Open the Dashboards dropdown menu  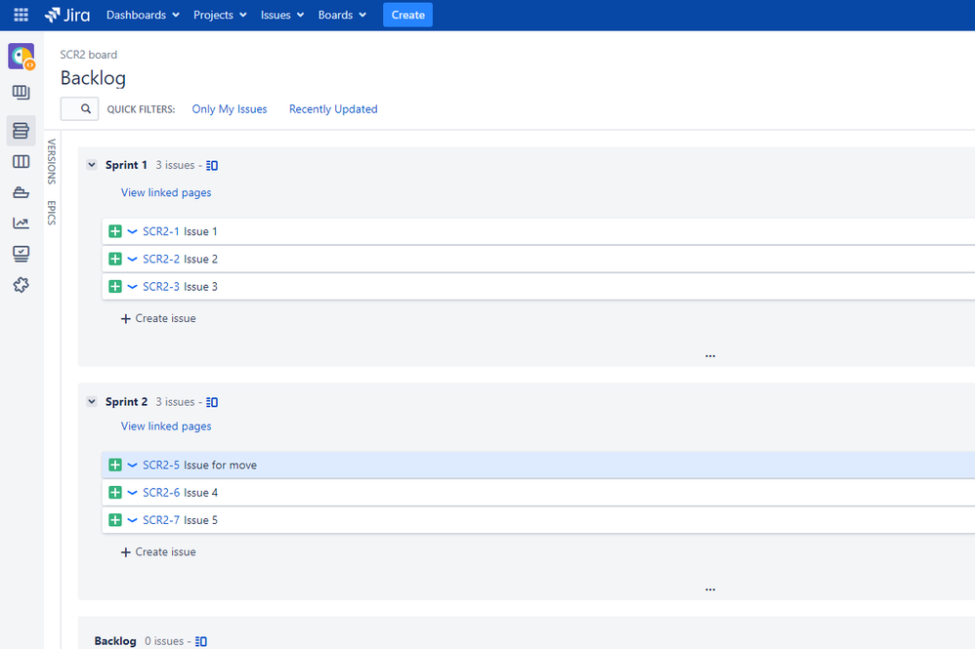[143, 15]
